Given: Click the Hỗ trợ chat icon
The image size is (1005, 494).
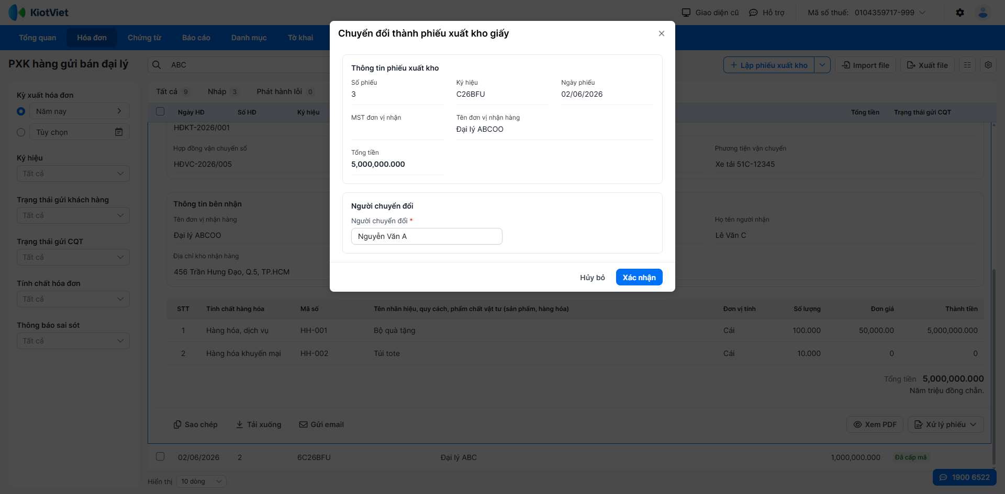Looking at the screenshot, I should click(753, 13).
